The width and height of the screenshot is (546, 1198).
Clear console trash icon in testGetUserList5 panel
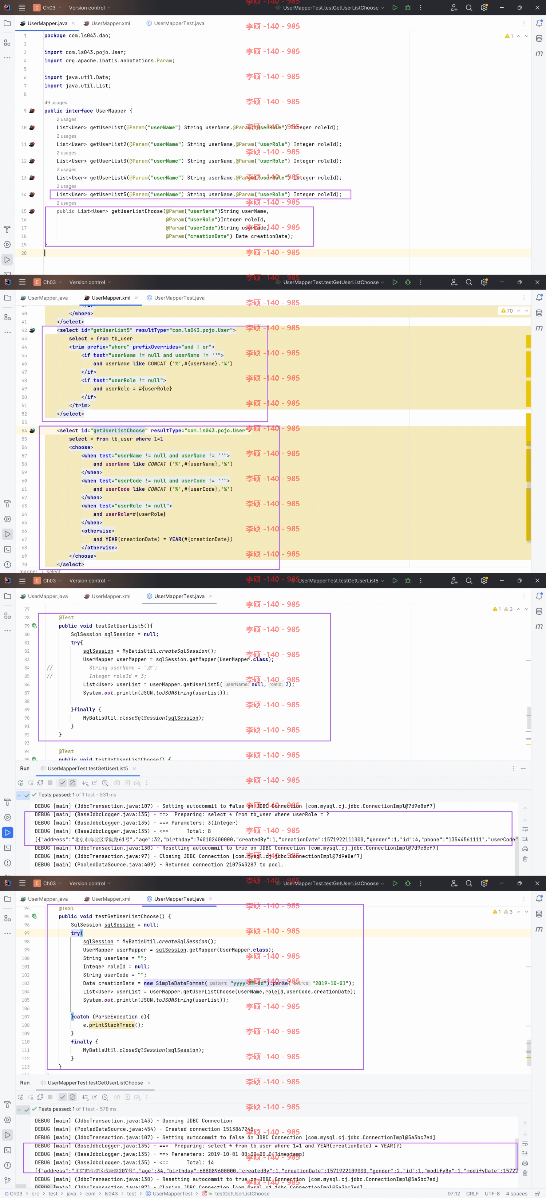click(x=525, y=859)
